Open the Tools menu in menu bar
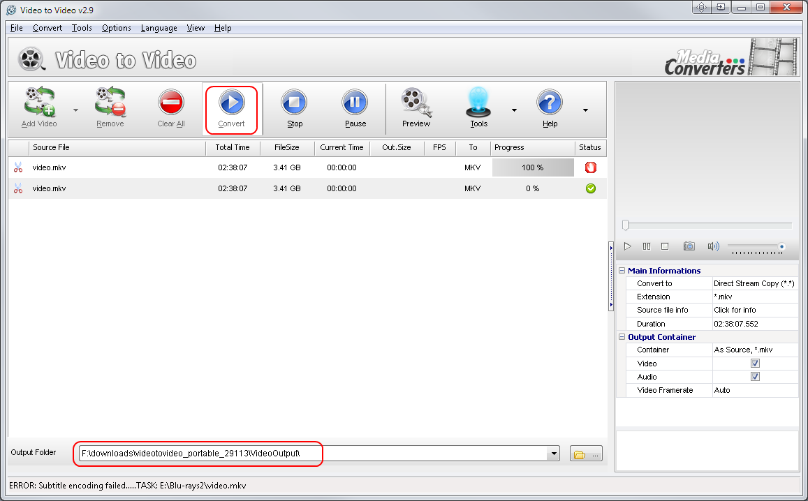Screen dimensions: 808x501 pos(82,28)
